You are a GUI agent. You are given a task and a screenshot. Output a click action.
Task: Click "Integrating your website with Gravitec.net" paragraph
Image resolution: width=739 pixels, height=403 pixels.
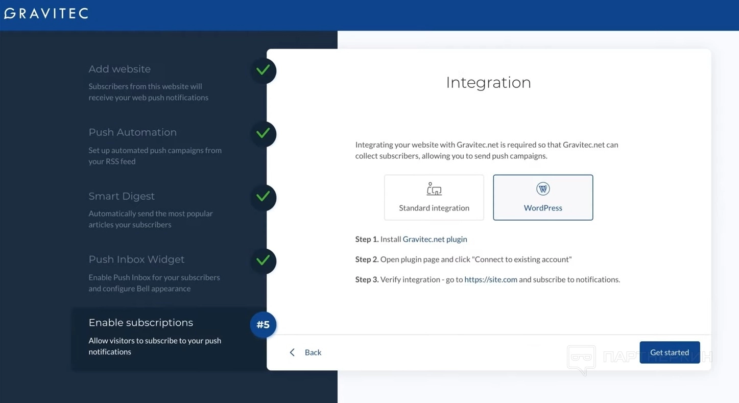coord(487,150)
